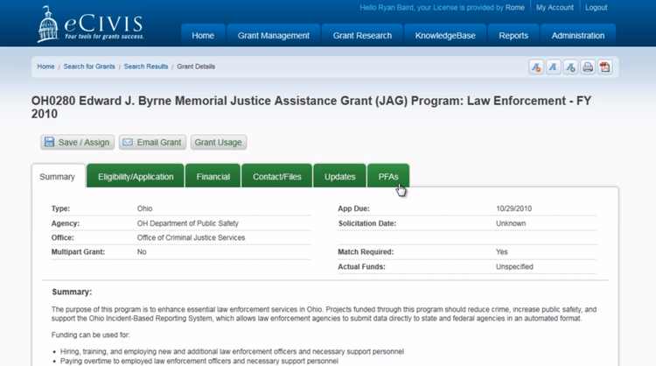Click the increase font size icon
This screenshot has height=366, width=656.
point(570,67)
